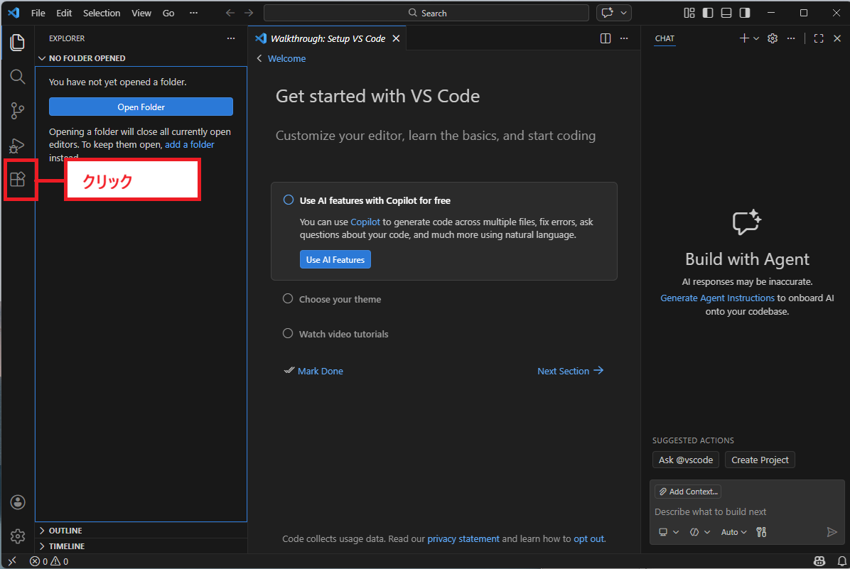Click the Manage gear icon
The height and width of the screenshot is (569, 850).
[x=18, y=536]
